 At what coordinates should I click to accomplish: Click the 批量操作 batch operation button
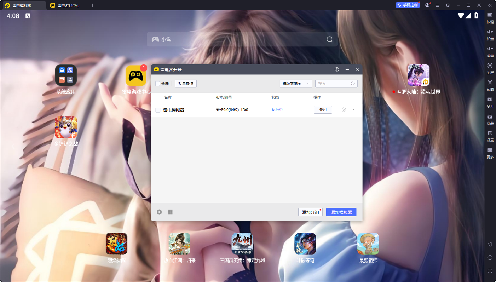(x=186, y=84)
